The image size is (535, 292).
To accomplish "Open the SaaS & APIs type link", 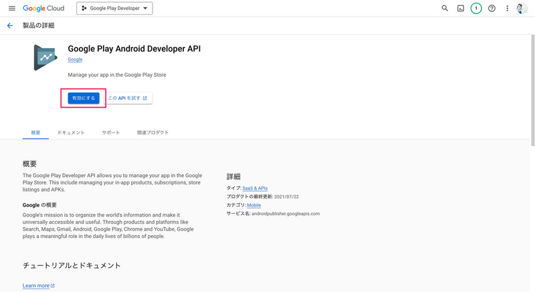I will tap(255, 188).
